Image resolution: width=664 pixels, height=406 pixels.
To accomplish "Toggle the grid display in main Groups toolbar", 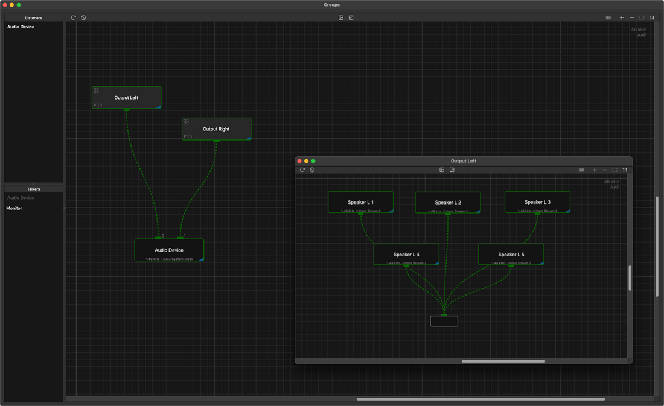I will pyautogui.click(x=608, y=17).
